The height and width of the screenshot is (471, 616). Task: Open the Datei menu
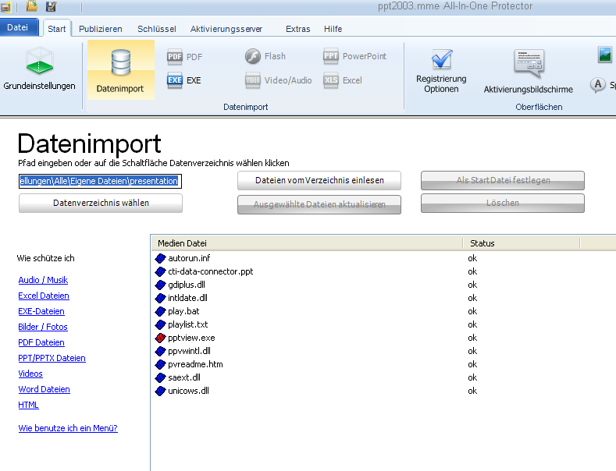point(18,29)
